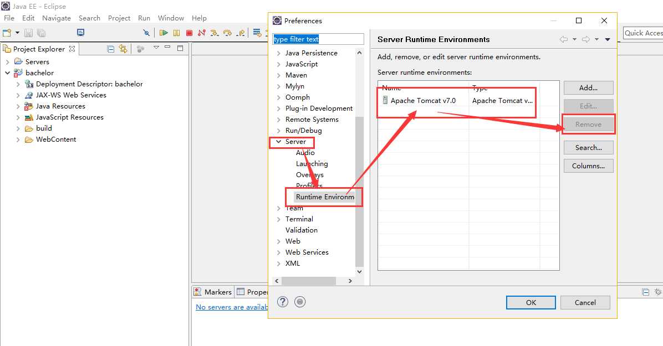Expand the Maven preferences category
Screen dimensions: 663x346
(278, 75)
